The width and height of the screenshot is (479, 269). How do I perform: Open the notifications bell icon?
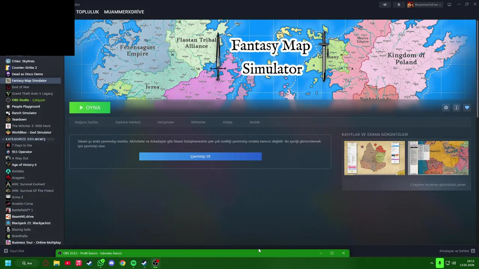tap(399, 4)
